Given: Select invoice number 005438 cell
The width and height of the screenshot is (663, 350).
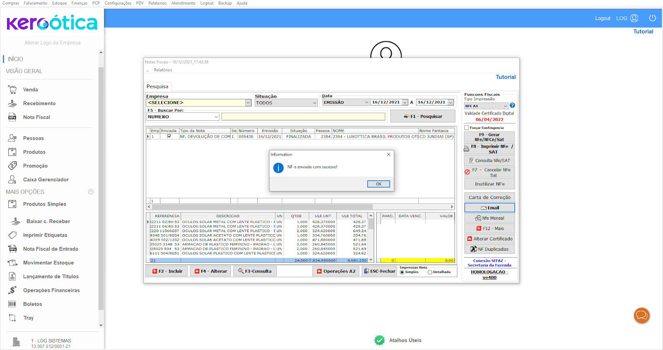Looking at the screenshot, I should (247, 137).
